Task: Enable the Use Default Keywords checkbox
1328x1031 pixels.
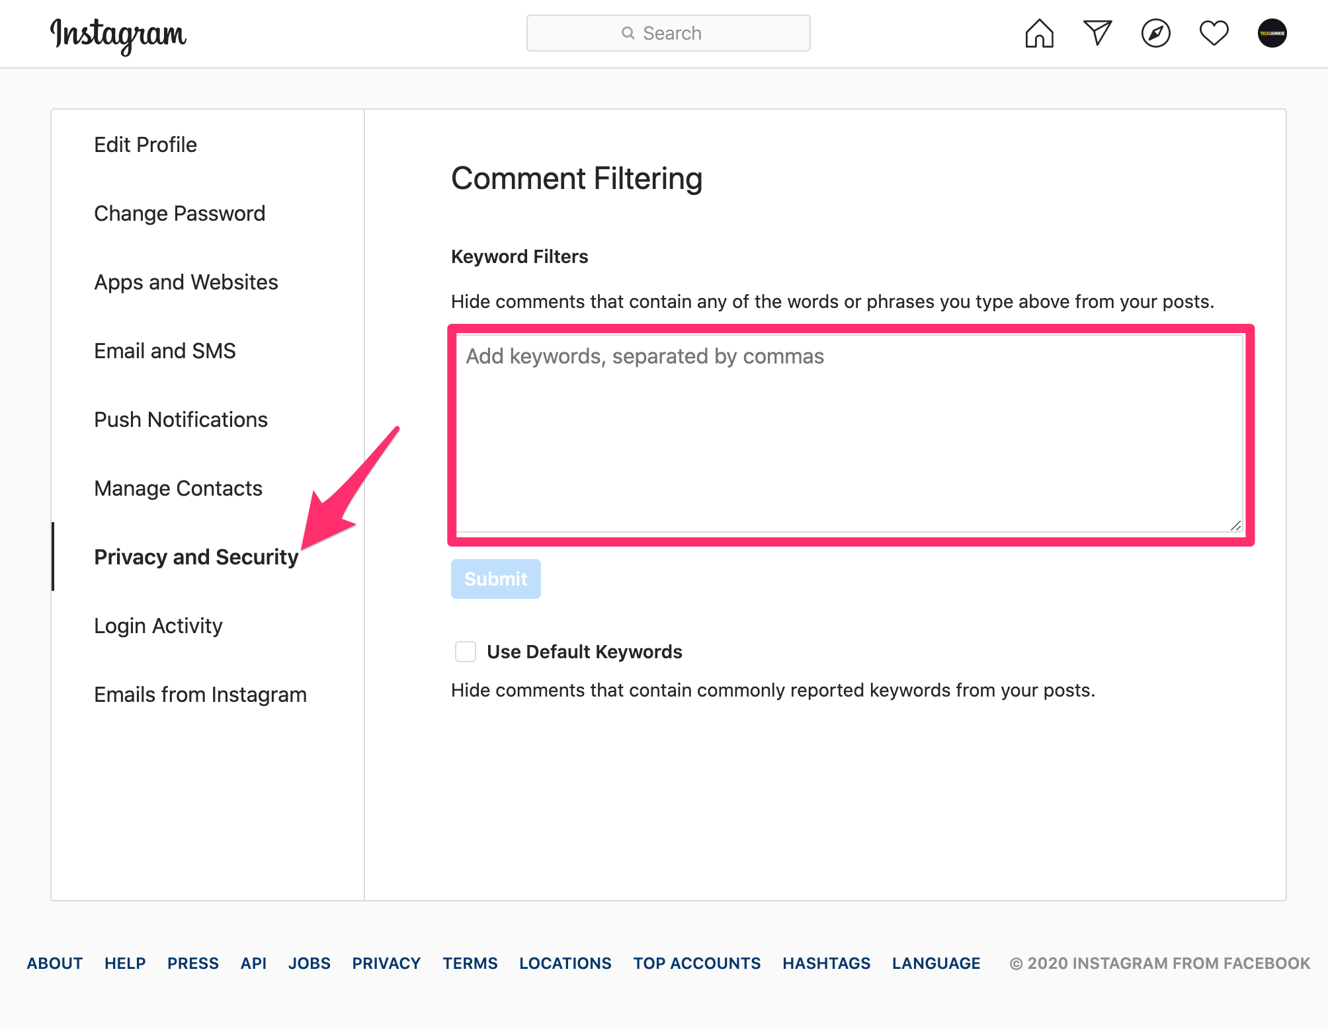Action: (466, 652)
